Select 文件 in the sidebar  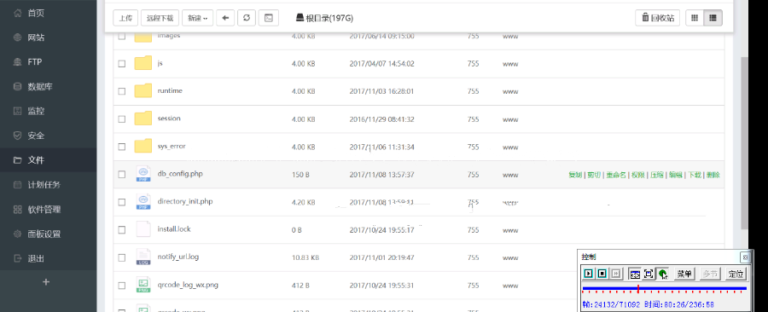(x=36, y=160)
